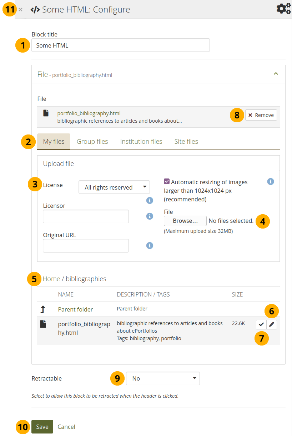Click the info icon beside License dropdown

click(x=150, y=200)
